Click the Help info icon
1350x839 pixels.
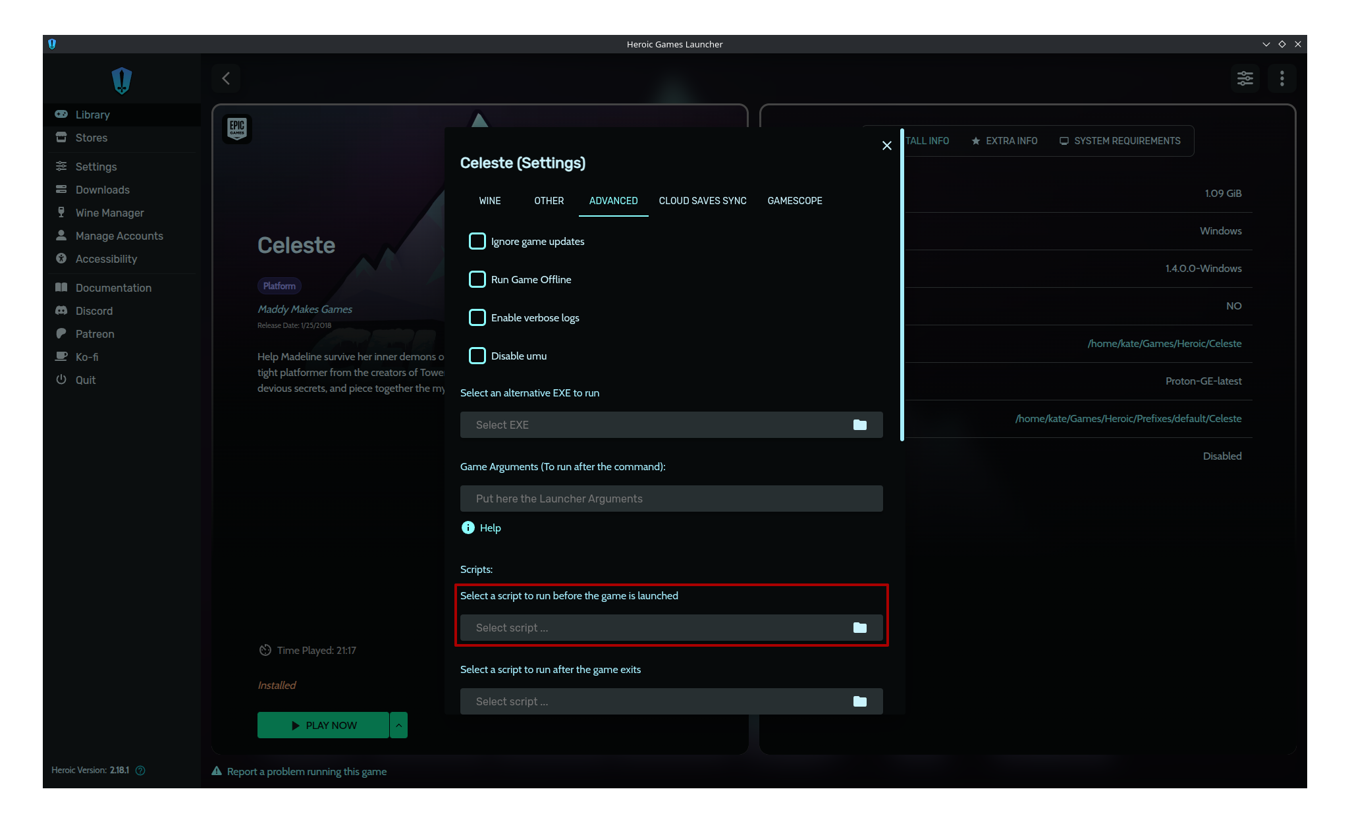(x=468, y=528)
